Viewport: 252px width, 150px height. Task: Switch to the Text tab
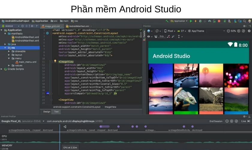(56, 112)
